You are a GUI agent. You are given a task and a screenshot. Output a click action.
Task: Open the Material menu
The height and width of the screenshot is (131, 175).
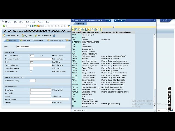click(x=8, y=22)
